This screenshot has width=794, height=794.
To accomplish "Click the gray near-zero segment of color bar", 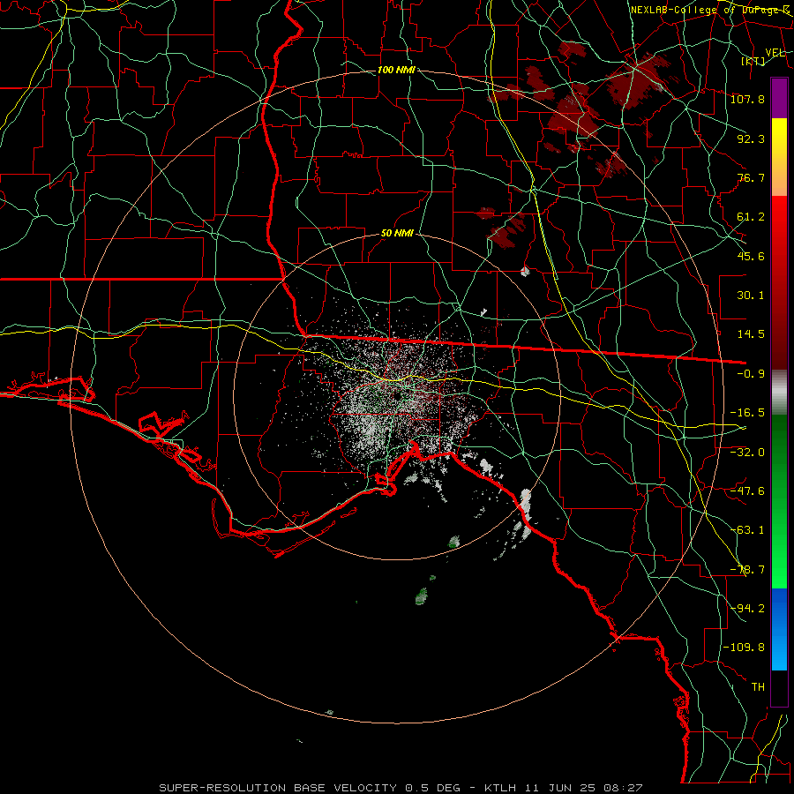I will click(779, 393).
